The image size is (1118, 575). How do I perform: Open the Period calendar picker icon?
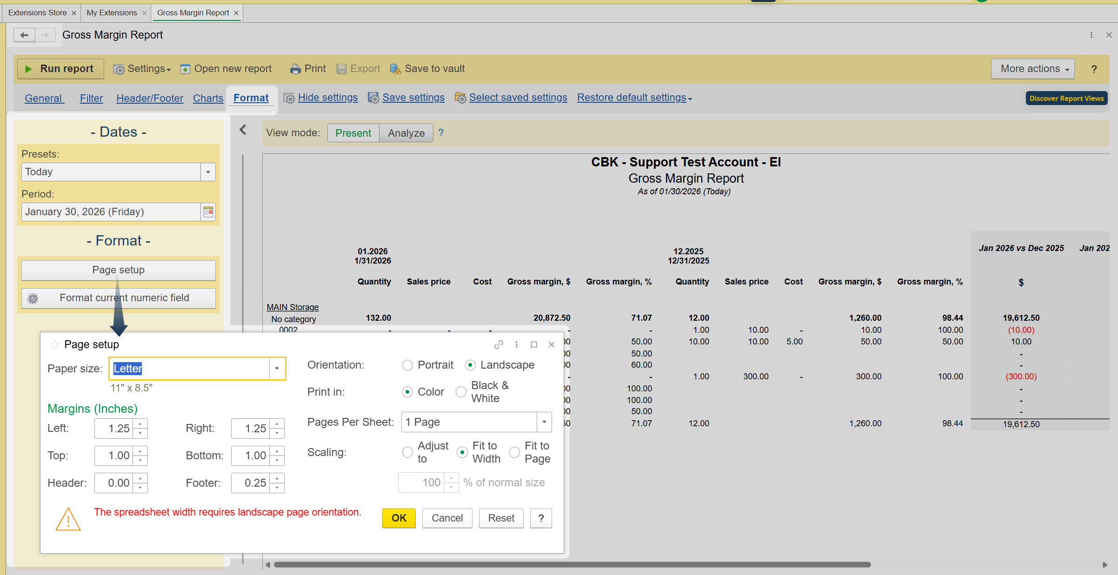coord(208,212)
